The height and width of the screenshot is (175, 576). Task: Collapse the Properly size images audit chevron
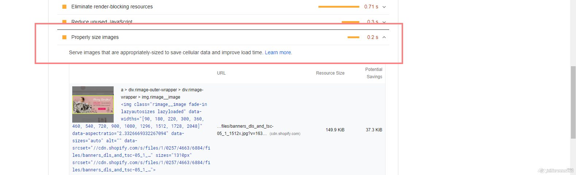384,37
